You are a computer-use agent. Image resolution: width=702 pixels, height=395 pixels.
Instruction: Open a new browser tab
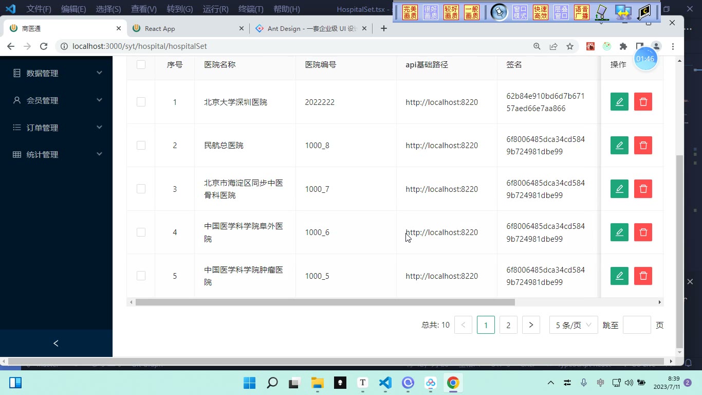[x=383, y=28]
